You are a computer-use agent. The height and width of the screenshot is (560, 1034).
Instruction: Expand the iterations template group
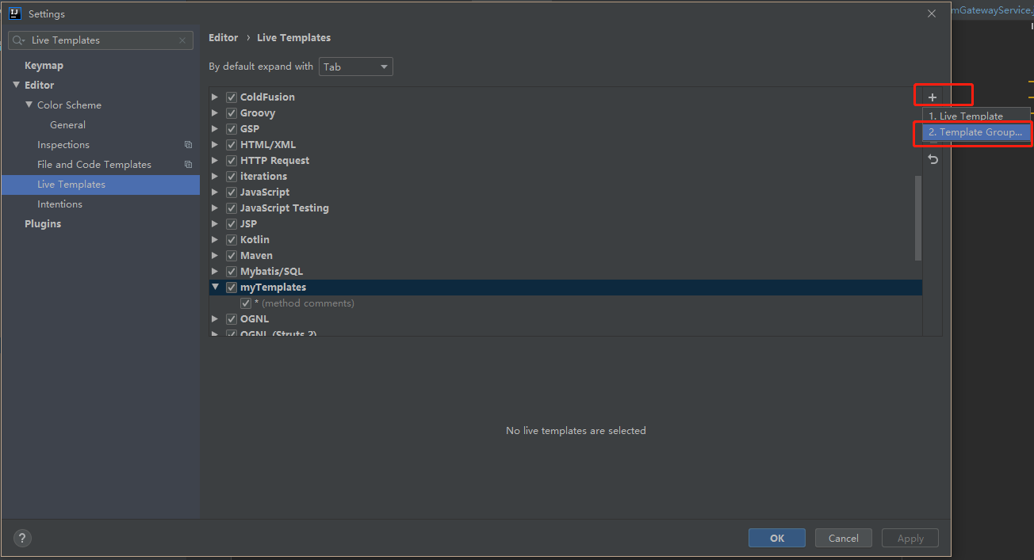tap(215, 176)
